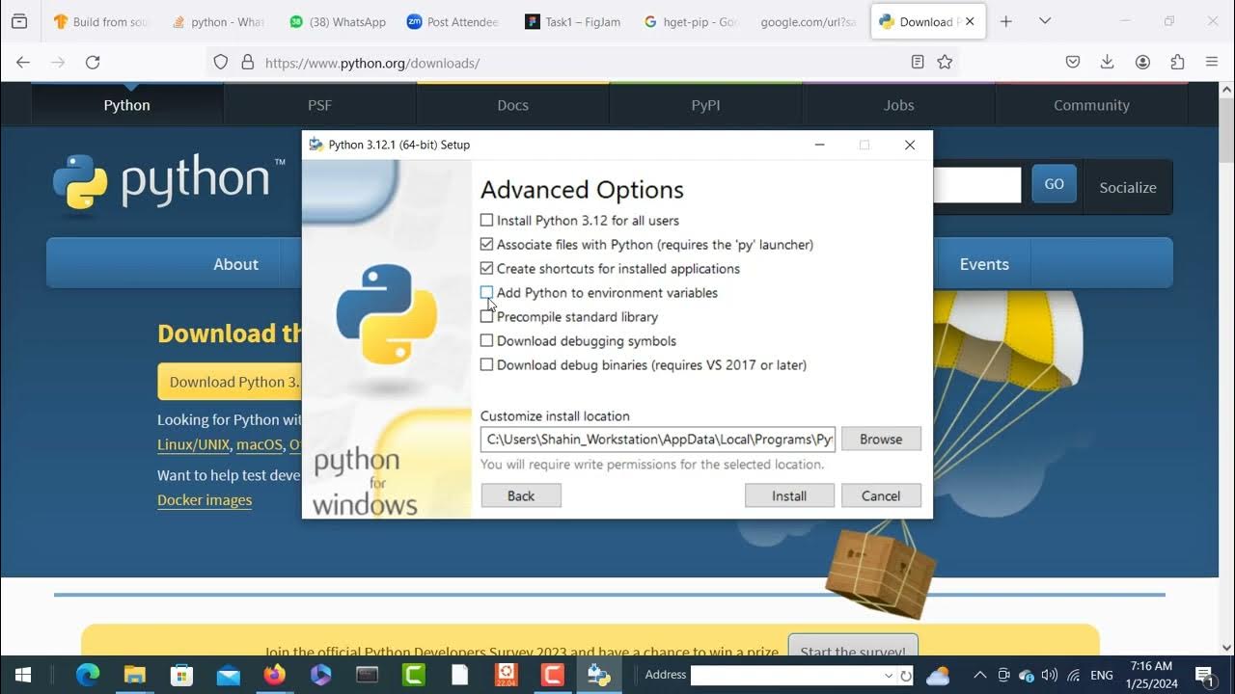Open the Jobs navigation tab
1235x694 pixels.
tap(898, 105)
